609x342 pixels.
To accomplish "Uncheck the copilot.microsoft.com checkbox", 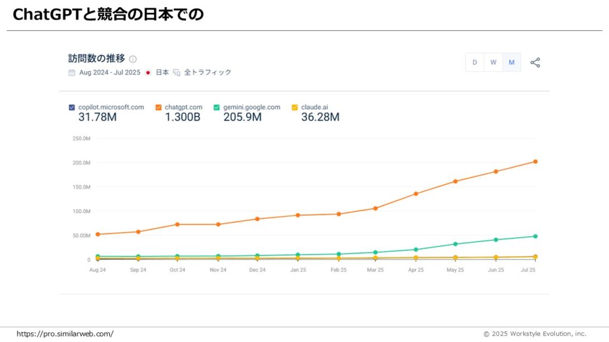I will [72, 107].
